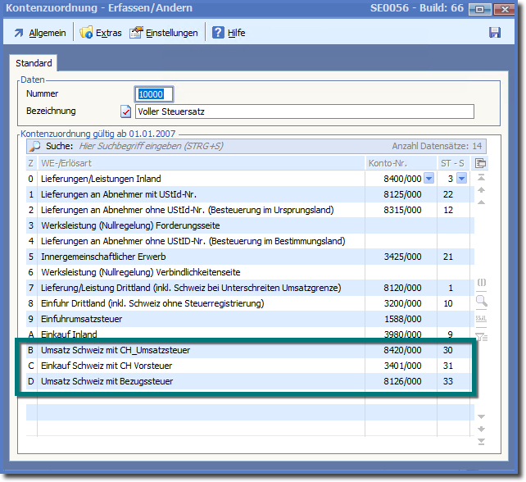Switch to the Standard tab
Image resolution: width=526 pixels, height=482 pixels.
point(34,63)
